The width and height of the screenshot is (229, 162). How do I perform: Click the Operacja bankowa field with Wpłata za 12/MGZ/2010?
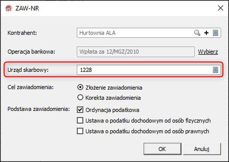(x=136, y=52)
